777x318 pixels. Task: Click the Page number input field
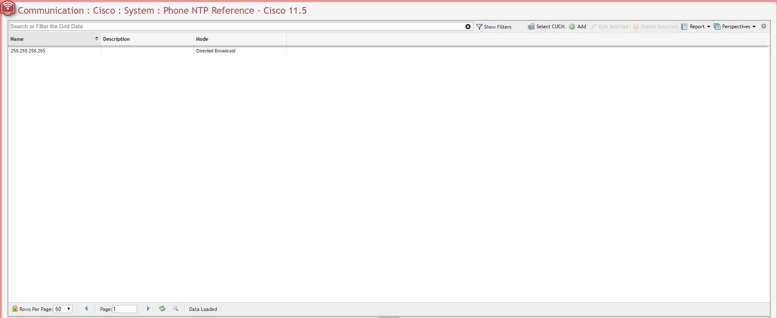pyautogui.click(x=124, y=309)
